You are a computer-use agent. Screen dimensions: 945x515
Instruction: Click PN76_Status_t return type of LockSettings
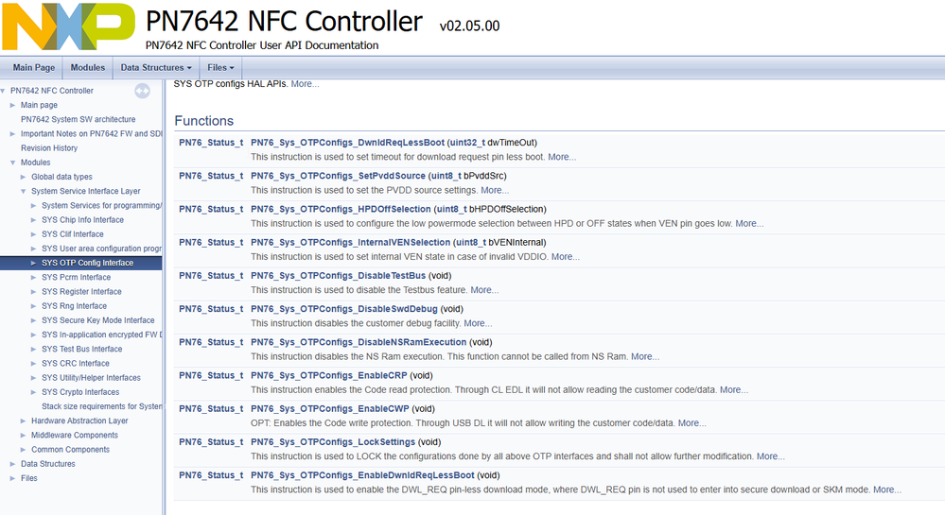pos(211,442)
